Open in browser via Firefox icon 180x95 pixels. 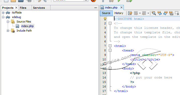[x=93, y=1]
